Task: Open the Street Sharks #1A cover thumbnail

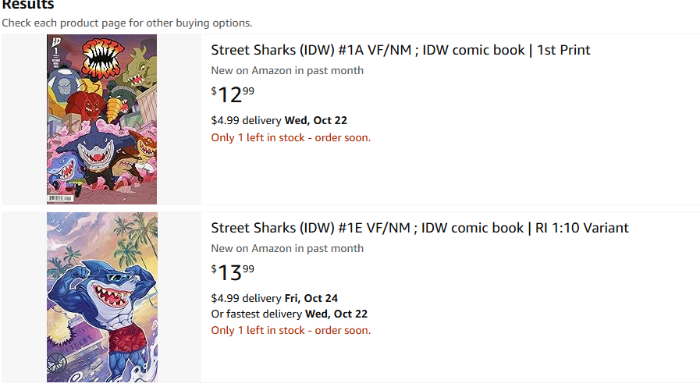Action: coord(101,119)
